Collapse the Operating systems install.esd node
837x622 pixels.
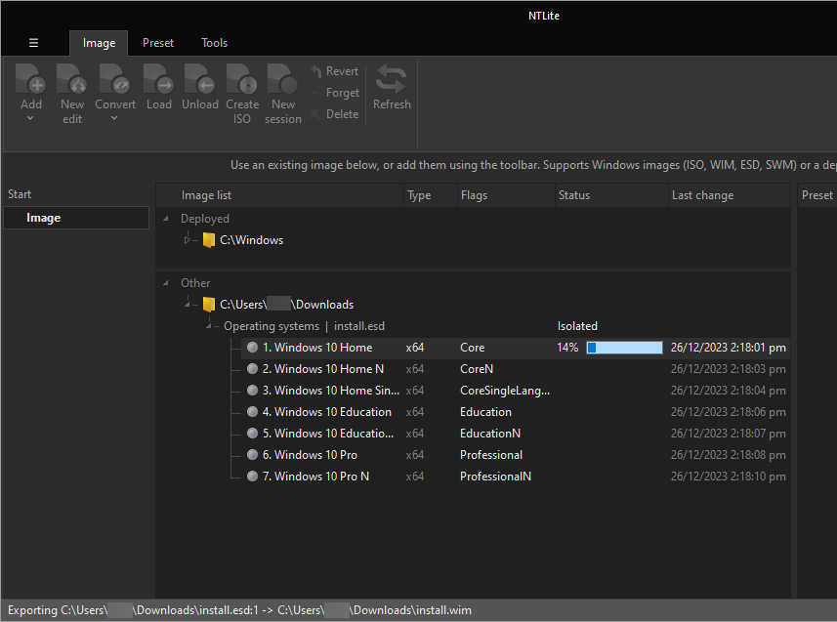[209, 325]
